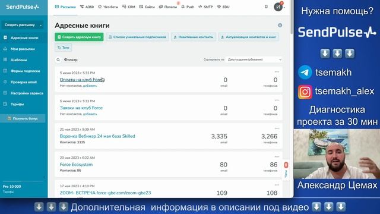Click the Мои рассылки sidebar icon

point(5,49)
